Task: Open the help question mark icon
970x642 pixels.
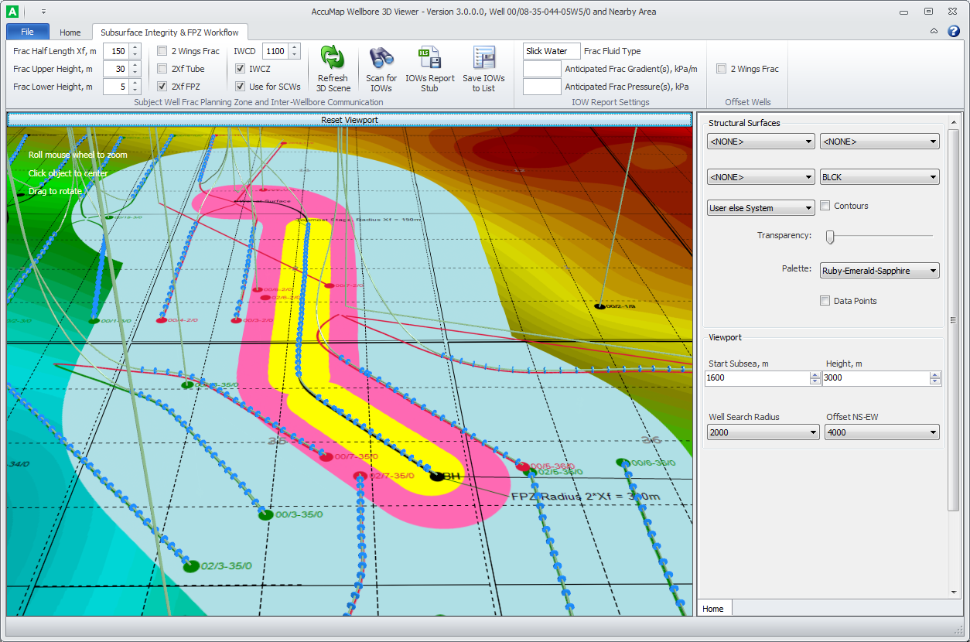Action: pos(954,31)
